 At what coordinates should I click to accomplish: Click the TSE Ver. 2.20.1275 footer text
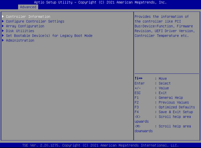[100, 145]
